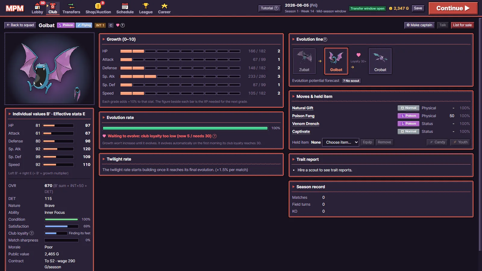
Task: Collapse the Moves & held item section
Action: pyautogui.click(x=293, y=96)
